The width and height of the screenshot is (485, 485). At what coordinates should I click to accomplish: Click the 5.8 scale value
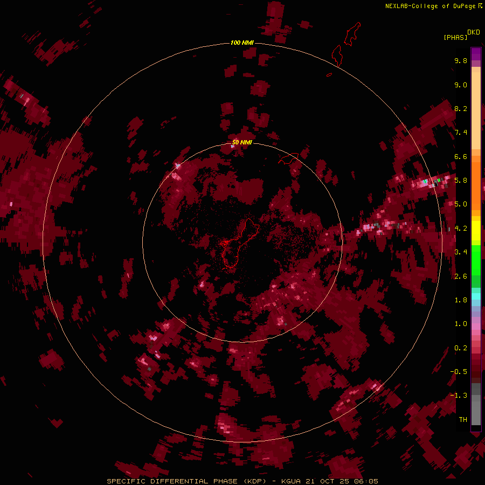pos(461,180)
